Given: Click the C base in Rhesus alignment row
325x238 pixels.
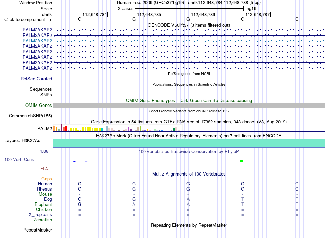Looking at the screenshot, I should (297, 189).
